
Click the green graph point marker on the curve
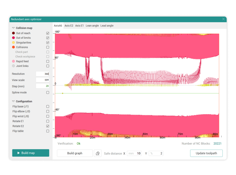coord(63,93)
